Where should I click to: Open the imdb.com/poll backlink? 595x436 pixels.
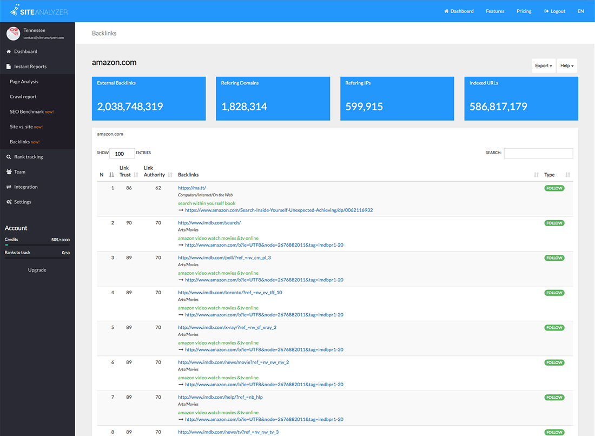[x=224, y=257]
